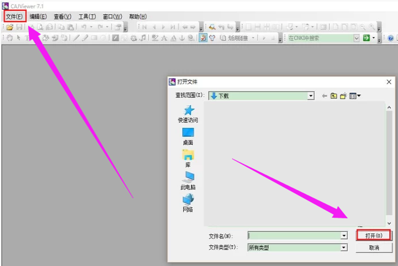Select Desktop location in dialog sidebar

coord(188,136)
